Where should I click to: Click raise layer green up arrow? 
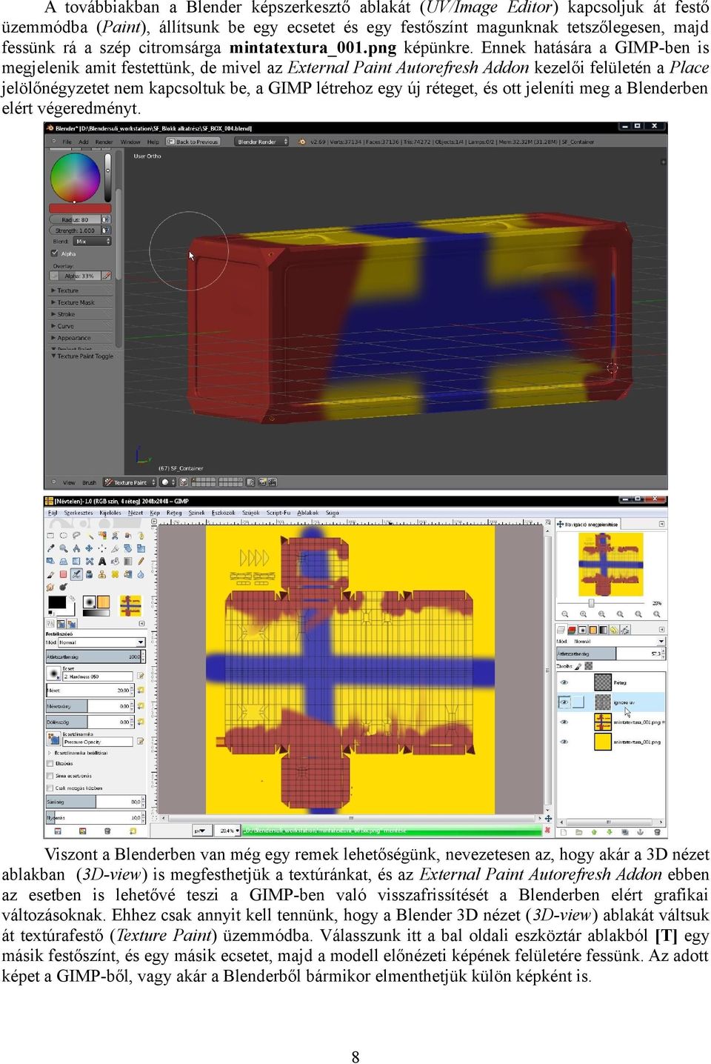pos(594,833)
